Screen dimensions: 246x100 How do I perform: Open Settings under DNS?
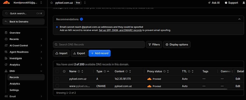click(14, 90)
